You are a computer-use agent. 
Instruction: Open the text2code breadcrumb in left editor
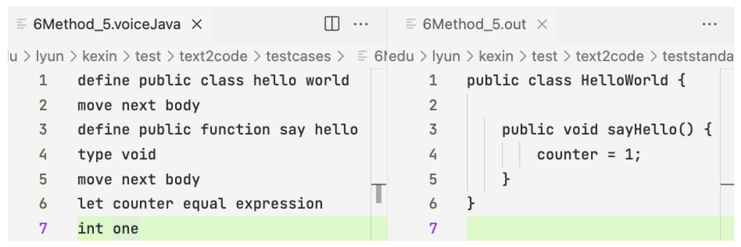[213, 56]
